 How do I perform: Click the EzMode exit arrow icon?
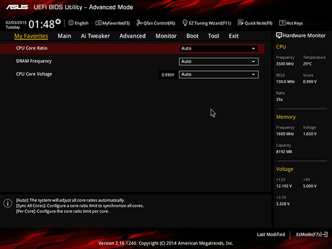[x=325, y=235]
